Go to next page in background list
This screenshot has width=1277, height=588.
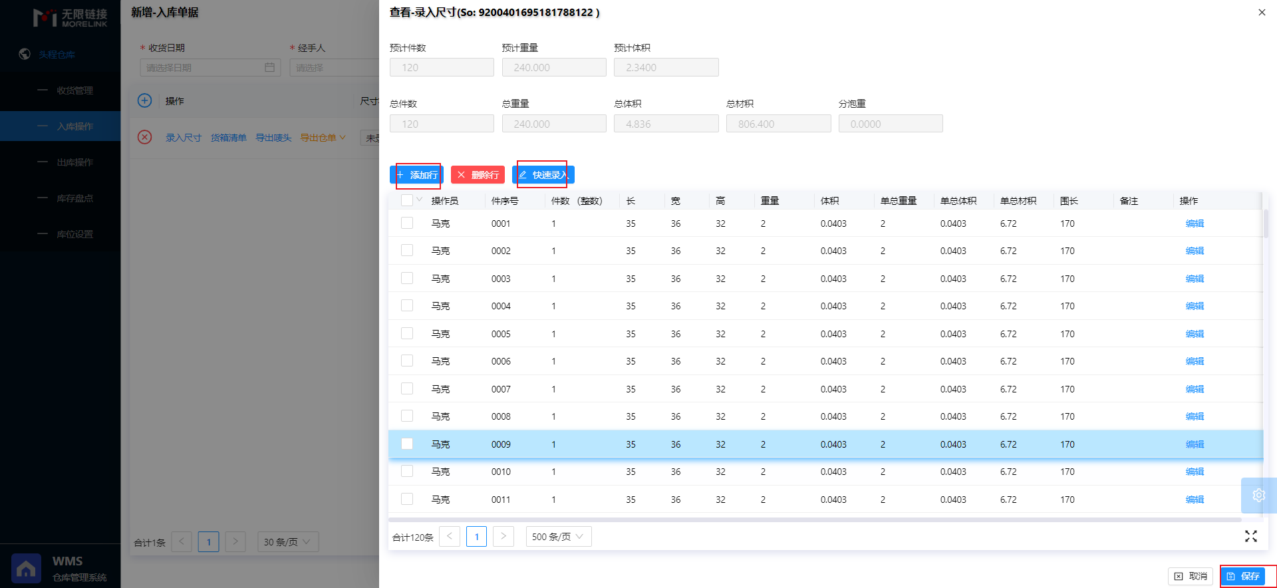(x=235, y=541)
